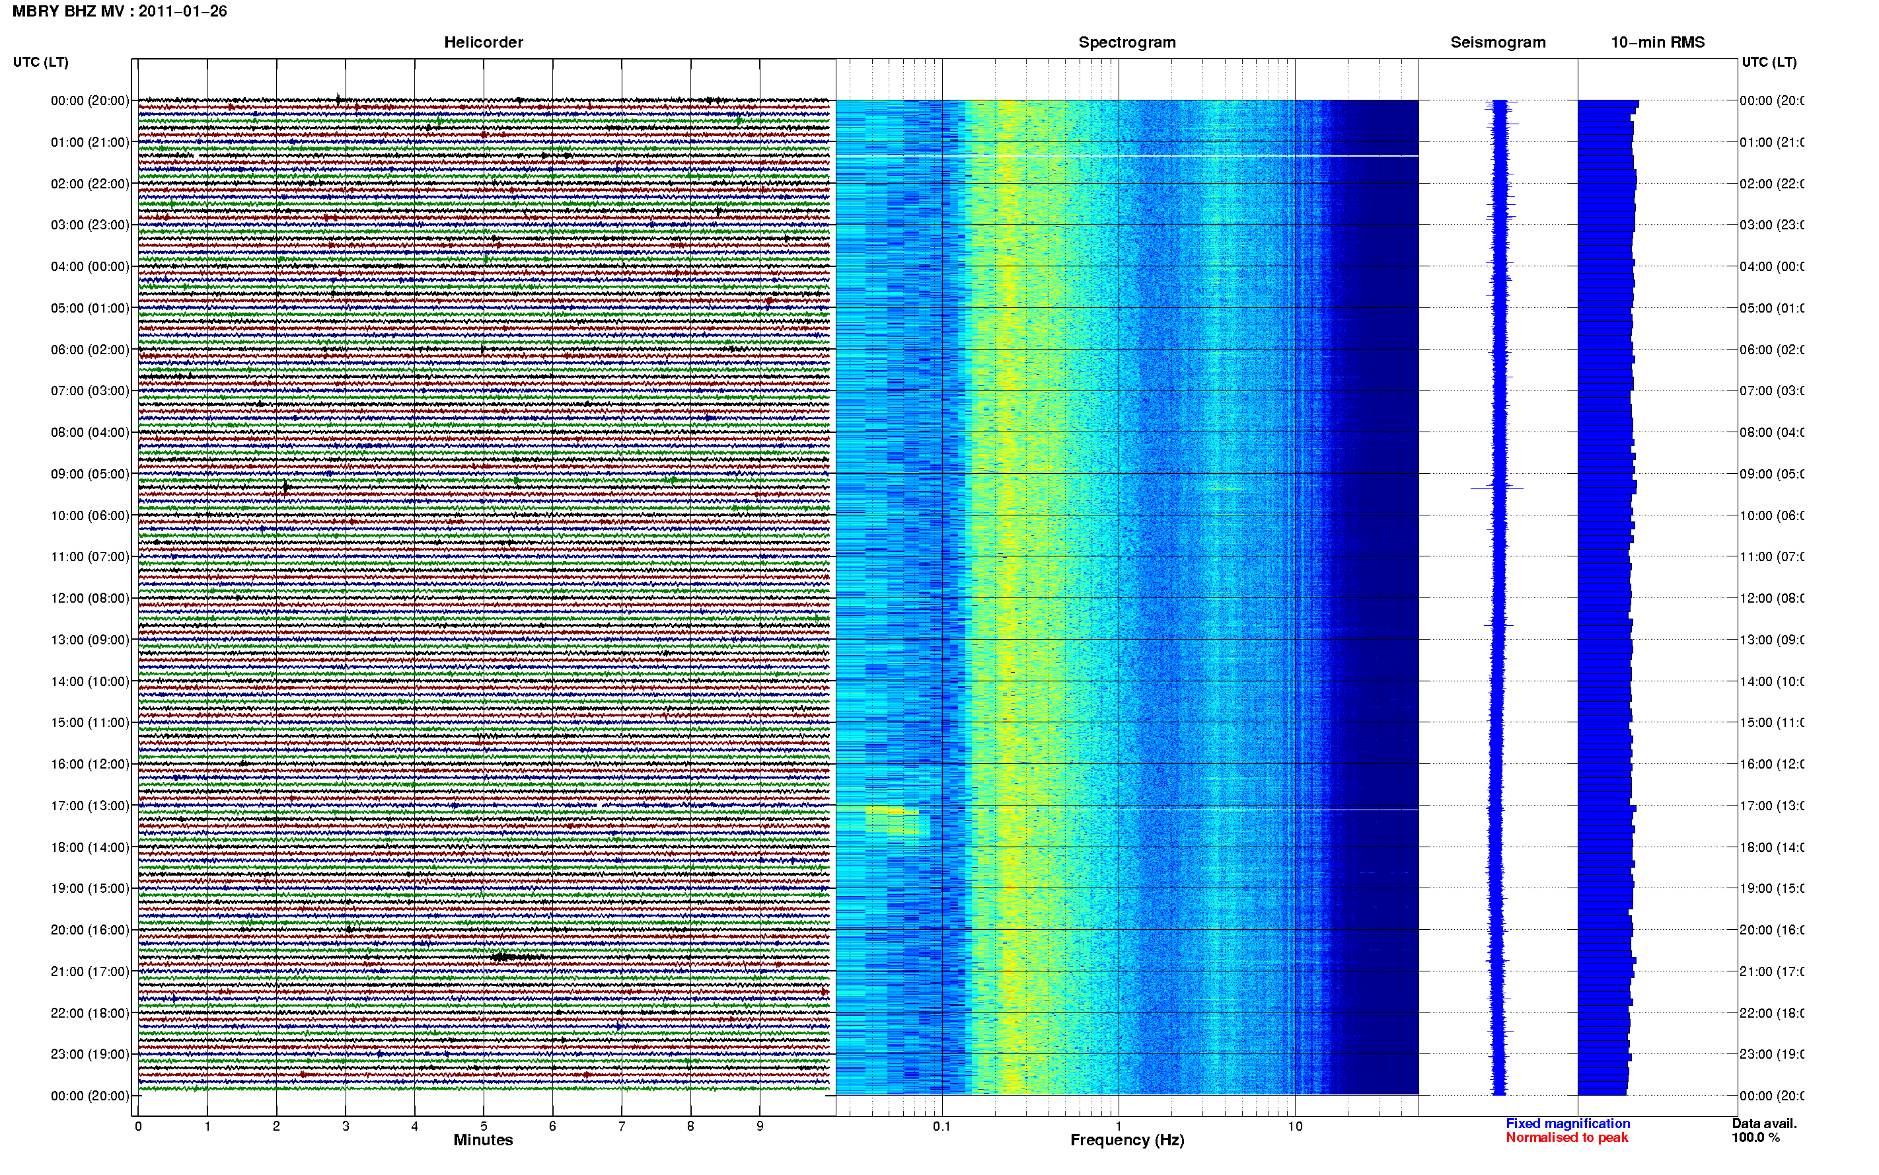Select the left 11:00 (07:00) time label

pos(90,556)
